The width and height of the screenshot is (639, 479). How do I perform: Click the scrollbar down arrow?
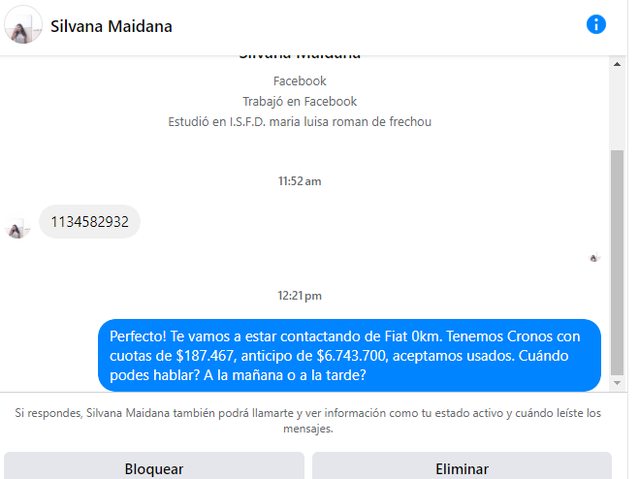(x=617, y=383)
